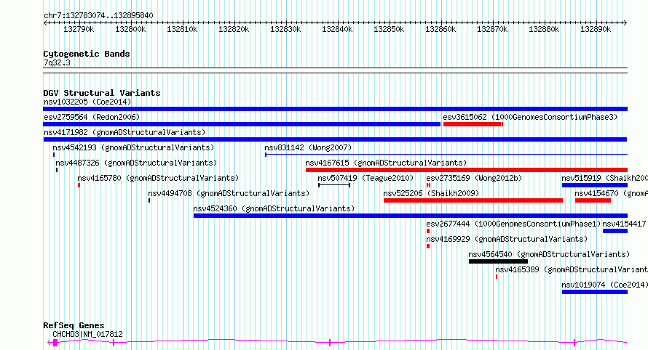The width and height of the screenshot is (648, 350).
Task: Open CHCHD3|NM_017812 gene label
Action: click(87, 334)
